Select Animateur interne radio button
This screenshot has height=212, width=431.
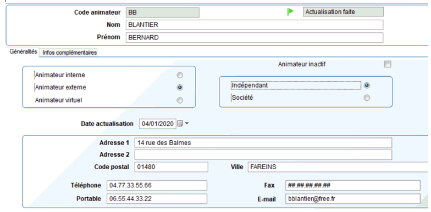tap(180, 75)
